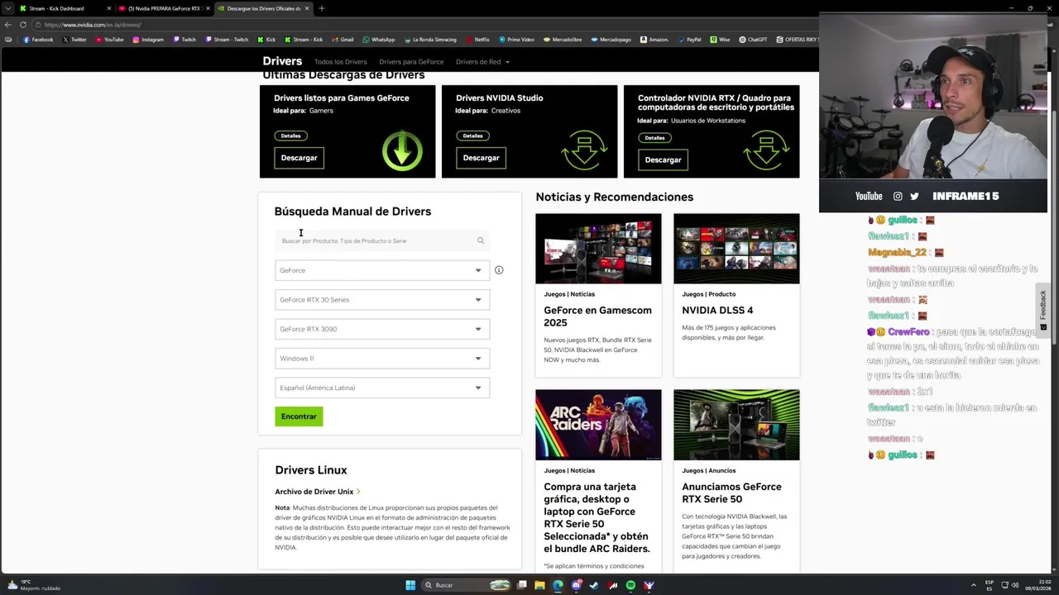The width and height of the screenshot is (1059, 595).
Task: Click Detalles on the NVIDIA Studio card
Action: click(472, 136)
